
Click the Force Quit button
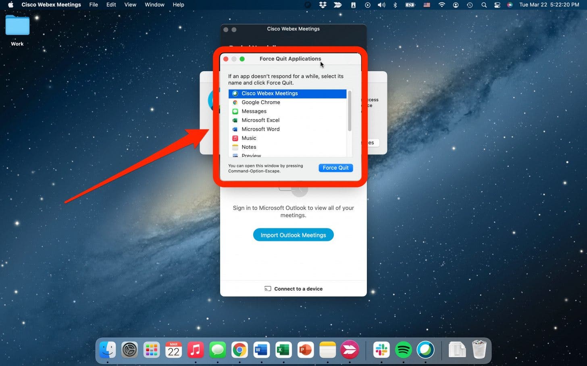point(335,168)
